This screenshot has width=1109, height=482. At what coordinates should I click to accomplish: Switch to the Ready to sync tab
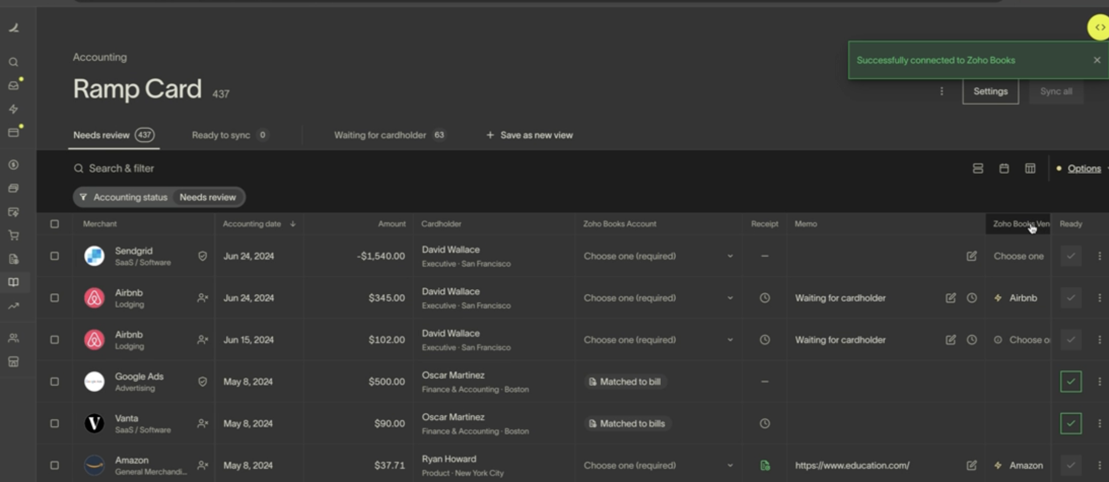coord(230,135)
